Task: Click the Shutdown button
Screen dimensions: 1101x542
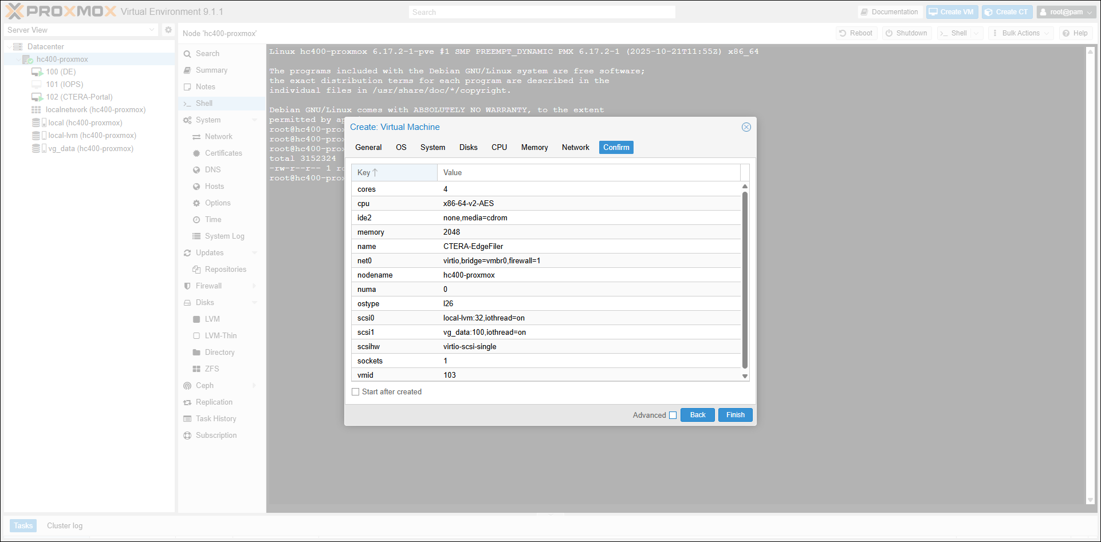Action: (907, 33)
